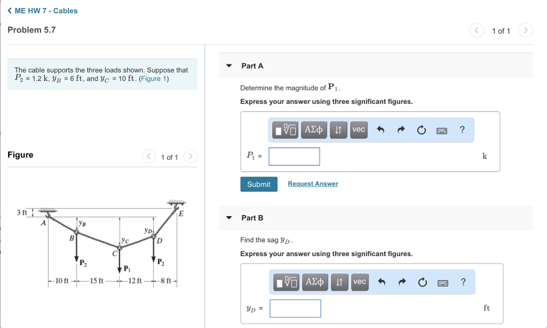Click the Part B templates (square root) icon
Viewport: 547px width, 328px height.
(287, 282)
